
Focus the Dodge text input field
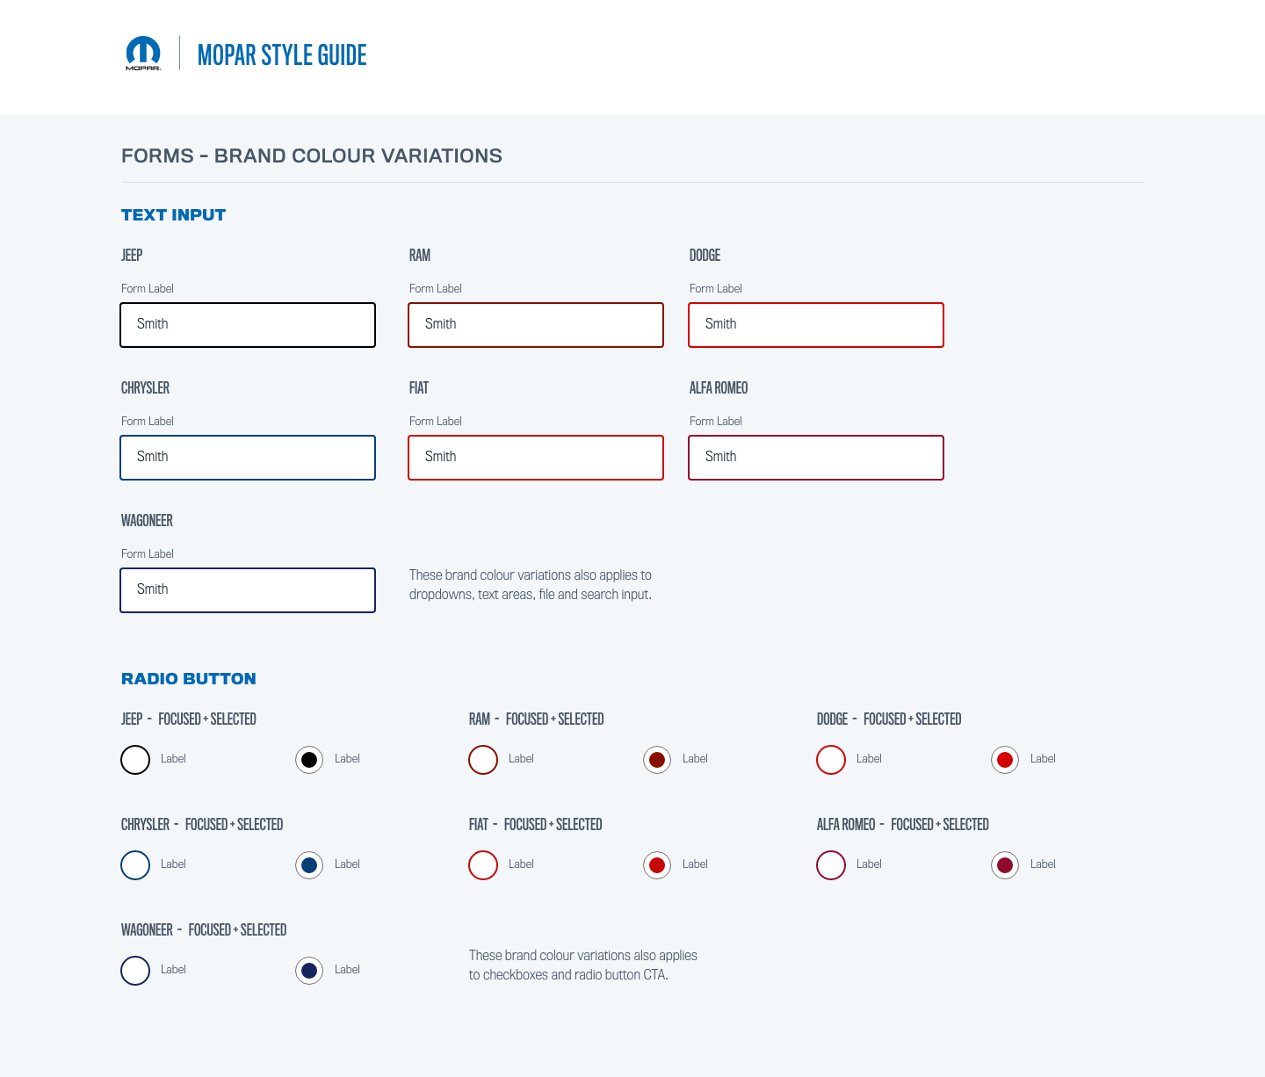816,325
